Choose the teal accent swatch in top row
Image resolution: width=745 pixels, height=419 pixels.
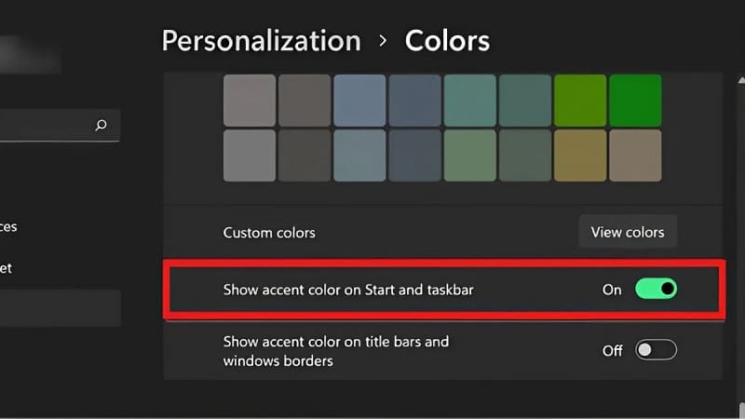point(470,101)
